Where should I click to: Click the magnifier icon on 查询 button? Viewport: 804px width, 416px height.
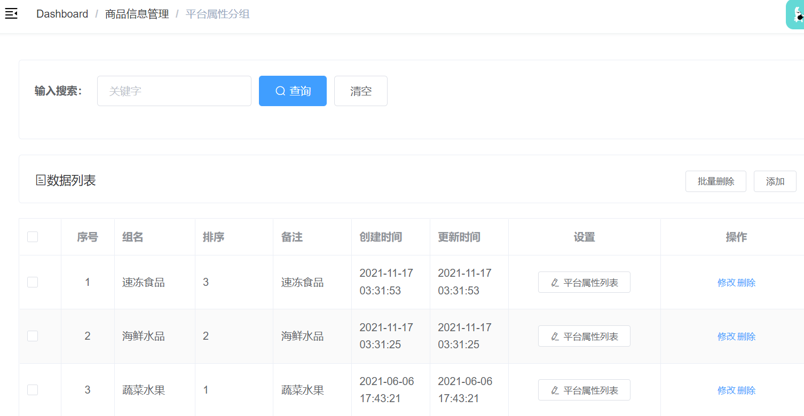pos(280,91)
